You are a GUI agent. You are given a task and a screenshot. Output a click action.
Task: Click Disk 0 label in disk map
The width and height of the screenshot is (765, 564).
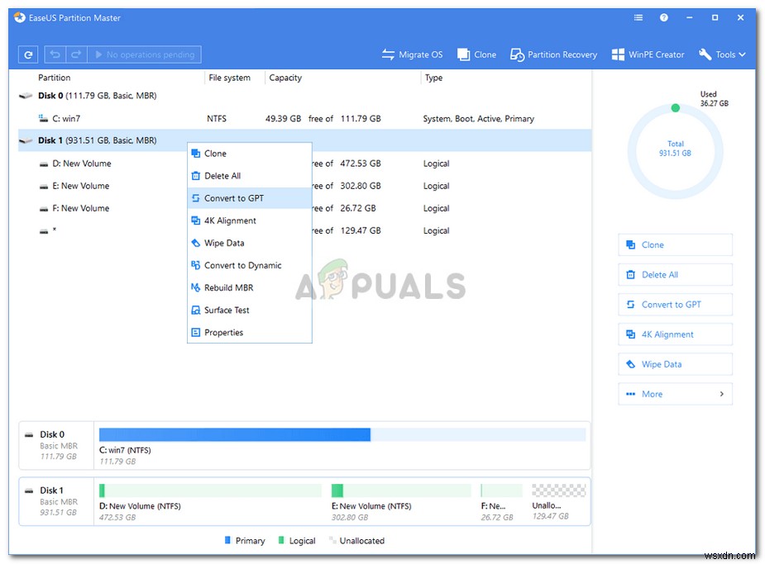52,434
